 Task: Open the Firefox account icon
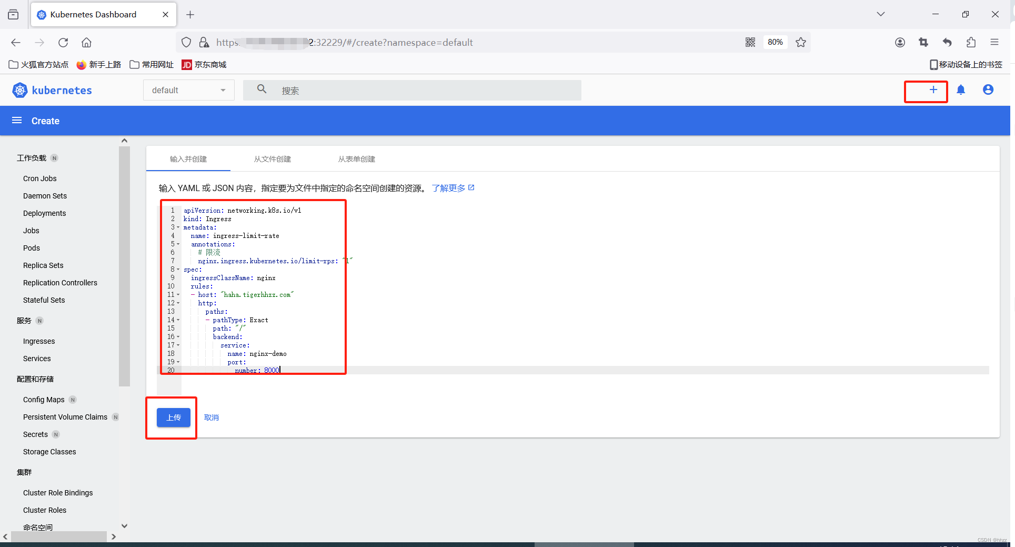[900, 43]
